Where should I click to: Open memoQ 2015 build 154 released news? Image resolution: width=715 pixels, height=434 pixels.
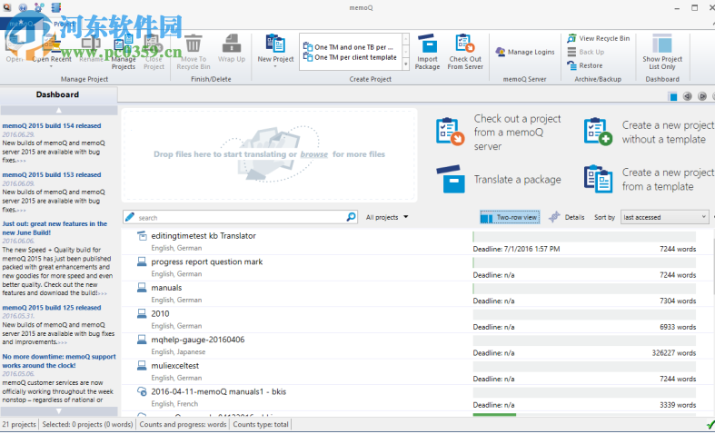52,126
